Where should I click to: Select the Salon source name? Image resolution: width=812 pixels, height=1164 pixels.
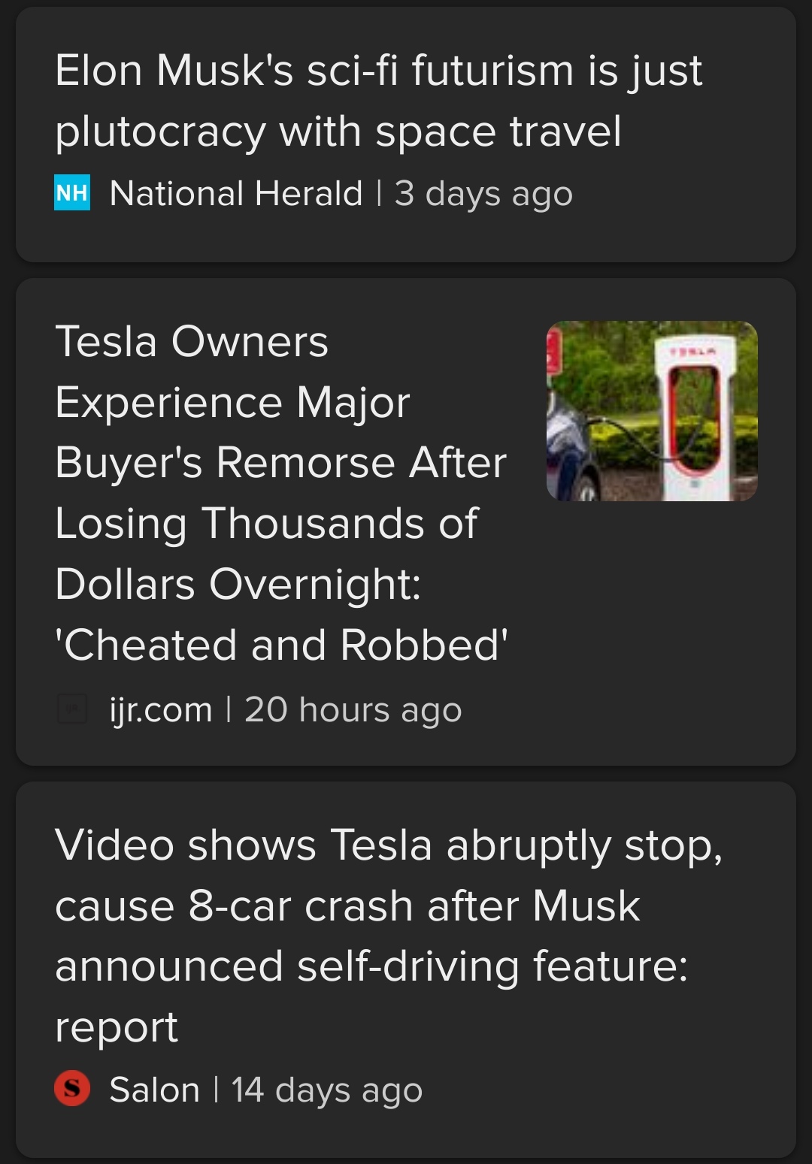point(153,1088)
